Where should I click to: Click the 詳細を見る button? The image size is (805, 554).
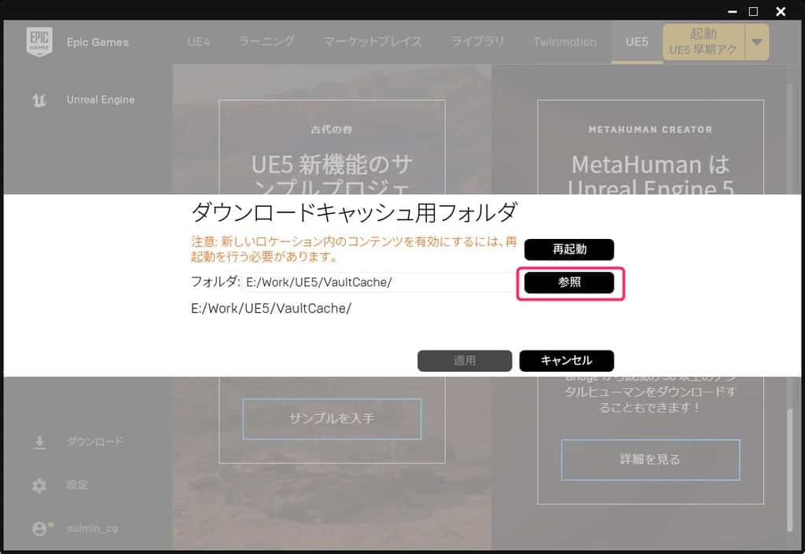point(650,460)
